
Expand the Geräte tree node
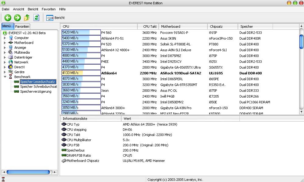pos(5,72)
